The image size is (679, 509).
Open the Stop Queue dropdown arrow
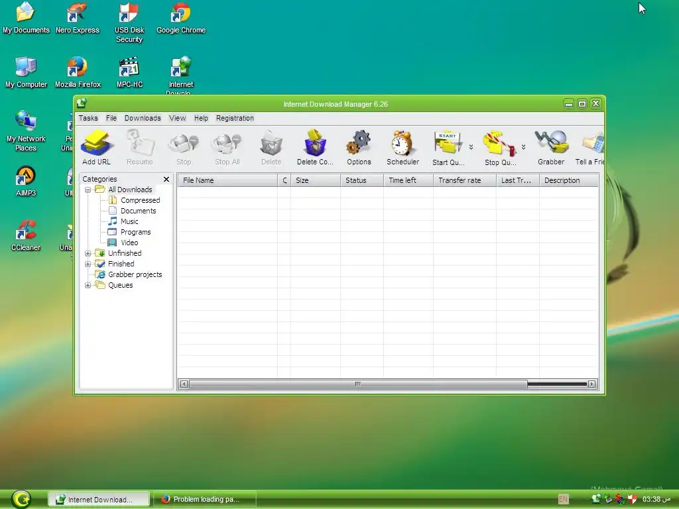point(524,147)
